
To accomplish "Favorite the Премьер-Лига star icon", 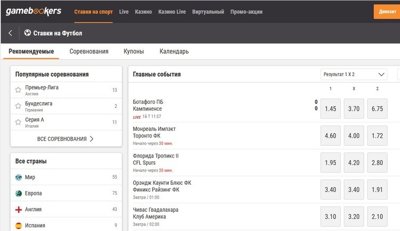I will (x=18, y=90).
